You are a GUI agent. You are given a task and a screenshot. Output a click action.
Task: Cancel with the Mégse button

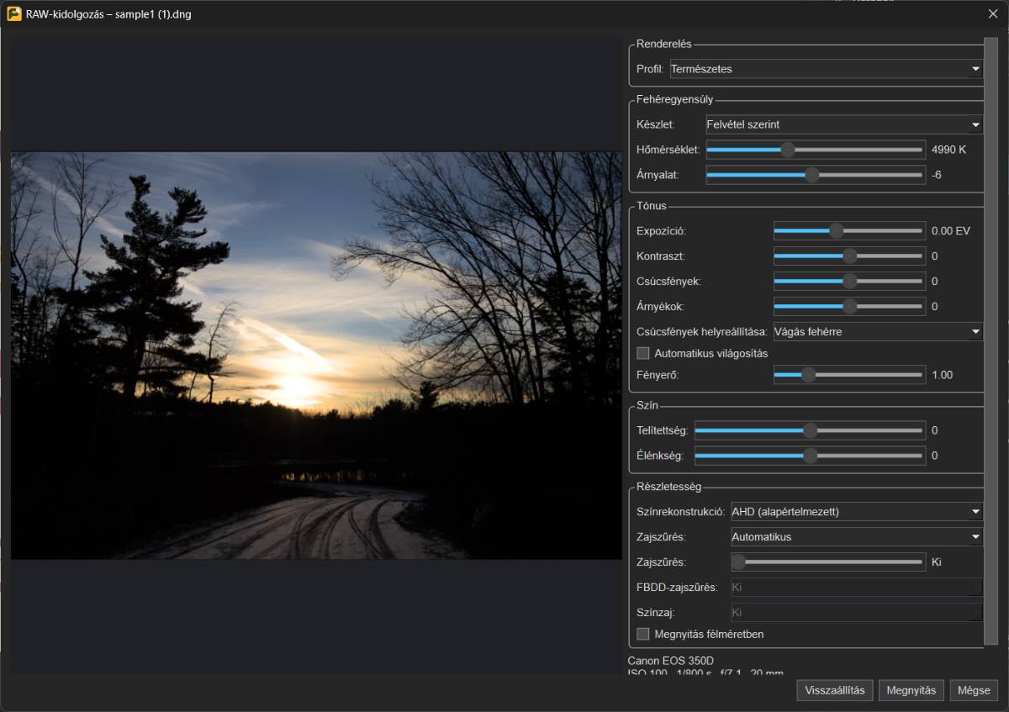pyautogui.click(x=974, y=690)
